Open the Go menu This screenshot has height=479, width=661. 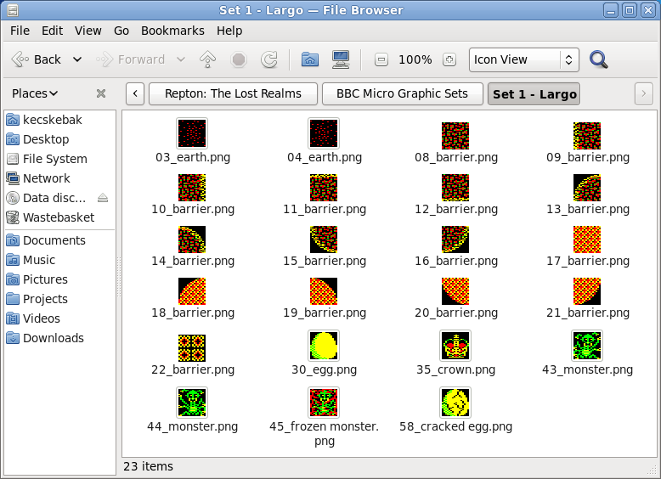121,31
